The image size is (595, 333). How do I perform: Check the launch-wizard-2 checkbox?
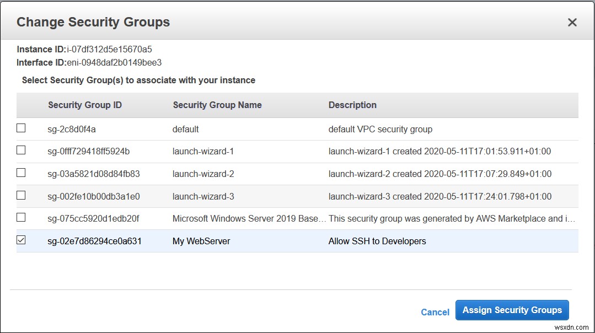coord(21,173)
